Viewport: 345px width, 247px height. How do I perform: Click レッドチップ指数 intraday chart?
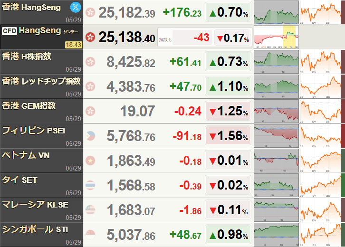pos(277,86)
